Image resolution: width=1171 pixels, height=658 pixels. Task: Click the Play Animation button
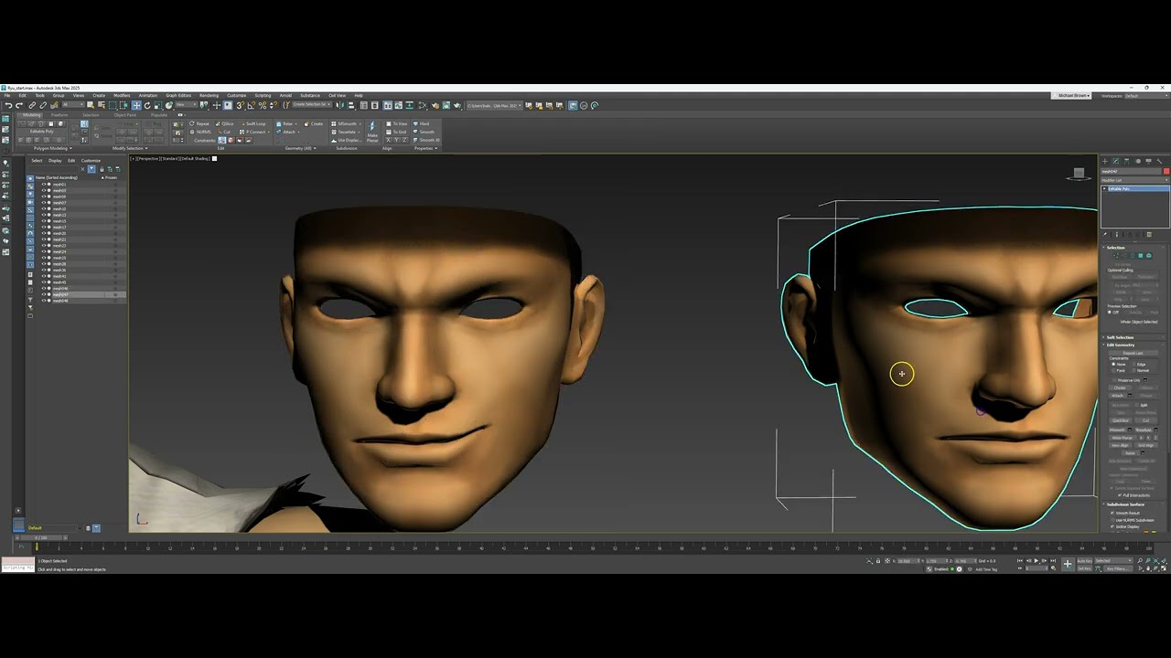[x=1036, y=561]
